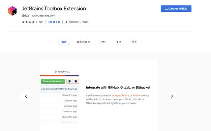The height and width of the screenshot is (131, 211).
Task: Click the 从 Chrome 中删除 button
Action: coord(176,9)
